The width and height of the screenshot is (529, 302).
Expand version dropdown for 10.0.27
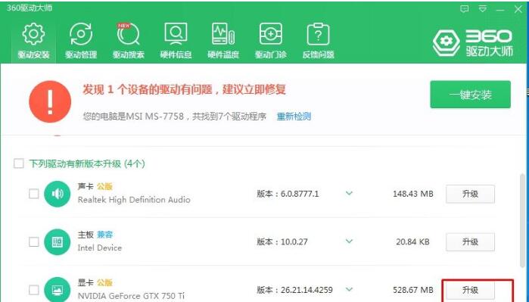tap(349, 241)
